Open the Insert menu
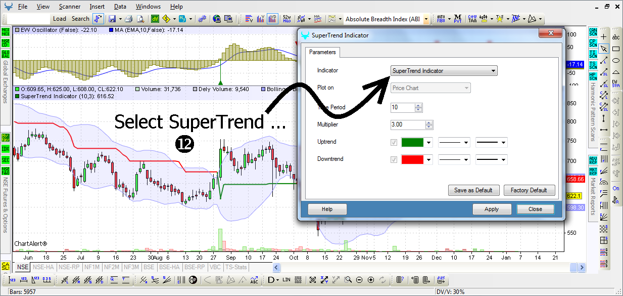 coord(98,7)
